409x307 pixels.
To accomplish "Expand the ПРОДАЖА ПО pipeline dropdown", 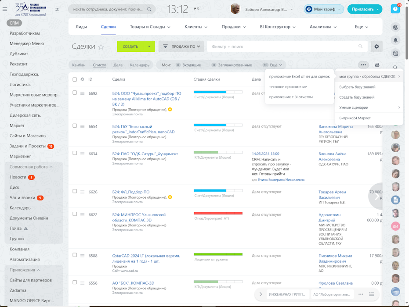I will (x=181, y=46).
